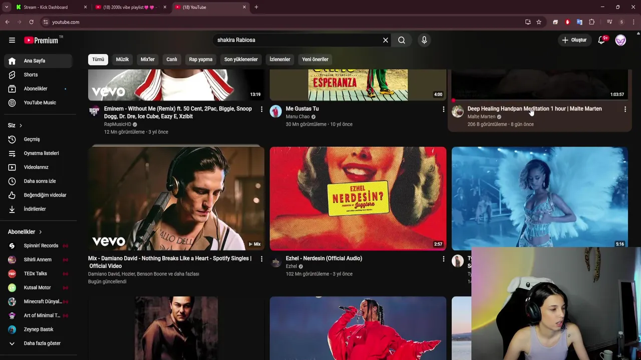Image resolution: width=641 pixels, height=360 pixels.
Task: Open TEDx Talks channel
Action: 38,274
